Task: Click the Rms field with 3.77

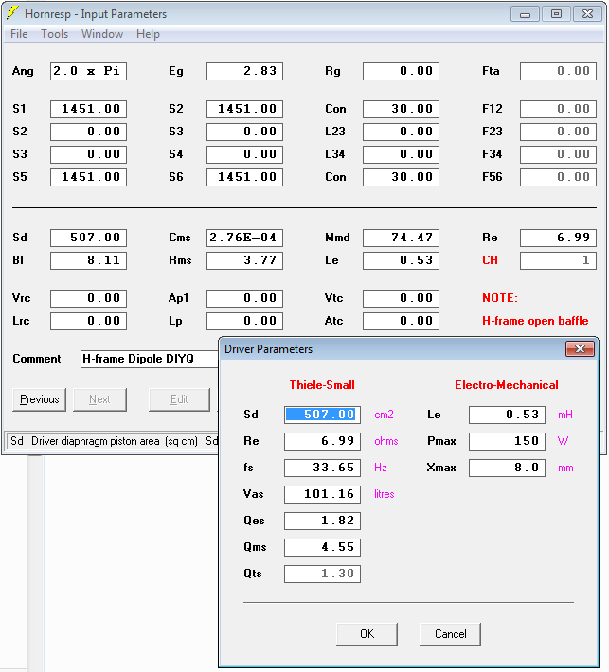Action: [245, 260]
